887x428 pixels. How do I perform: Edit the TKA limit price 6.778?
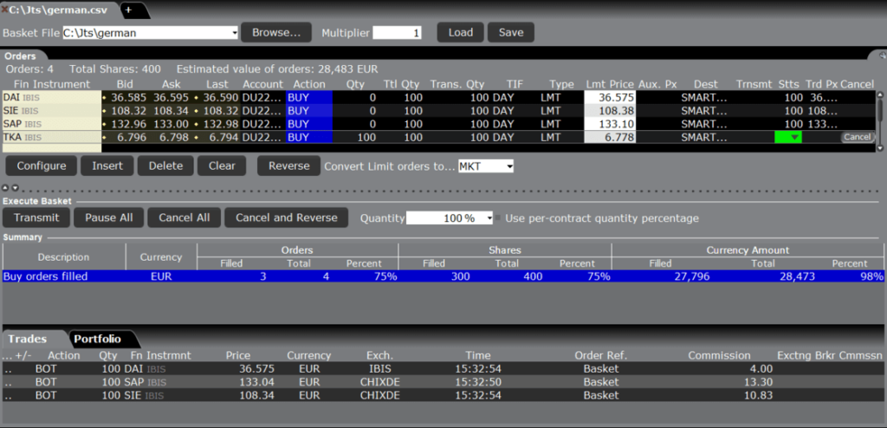[x=609, y=137]
